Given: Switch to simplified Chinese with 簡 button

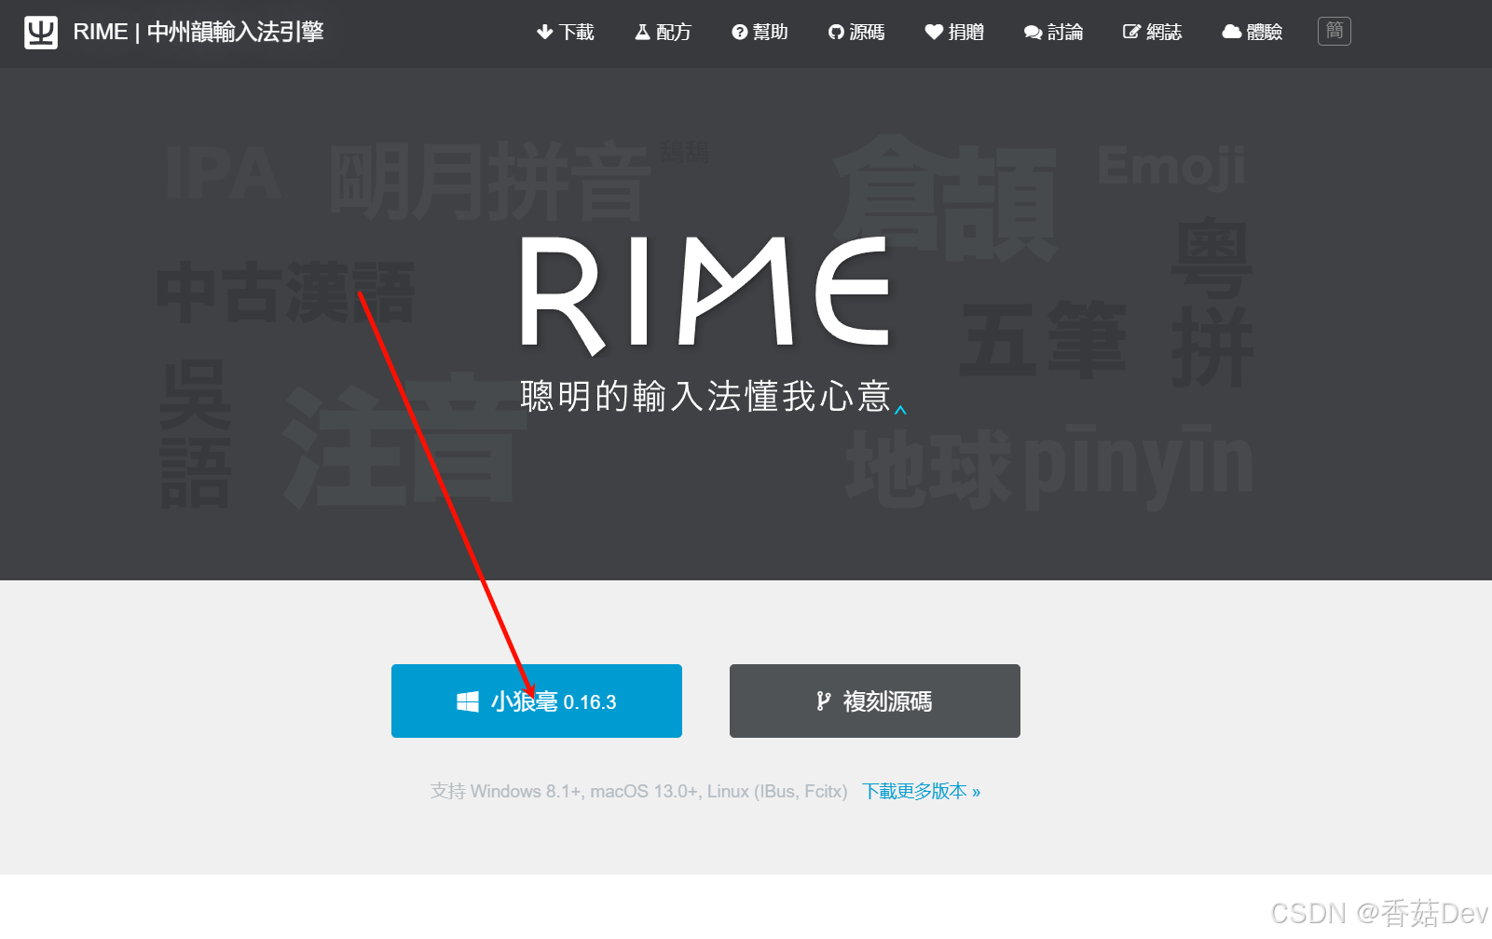Looking at the screenshot, I should coord(1335,32).
